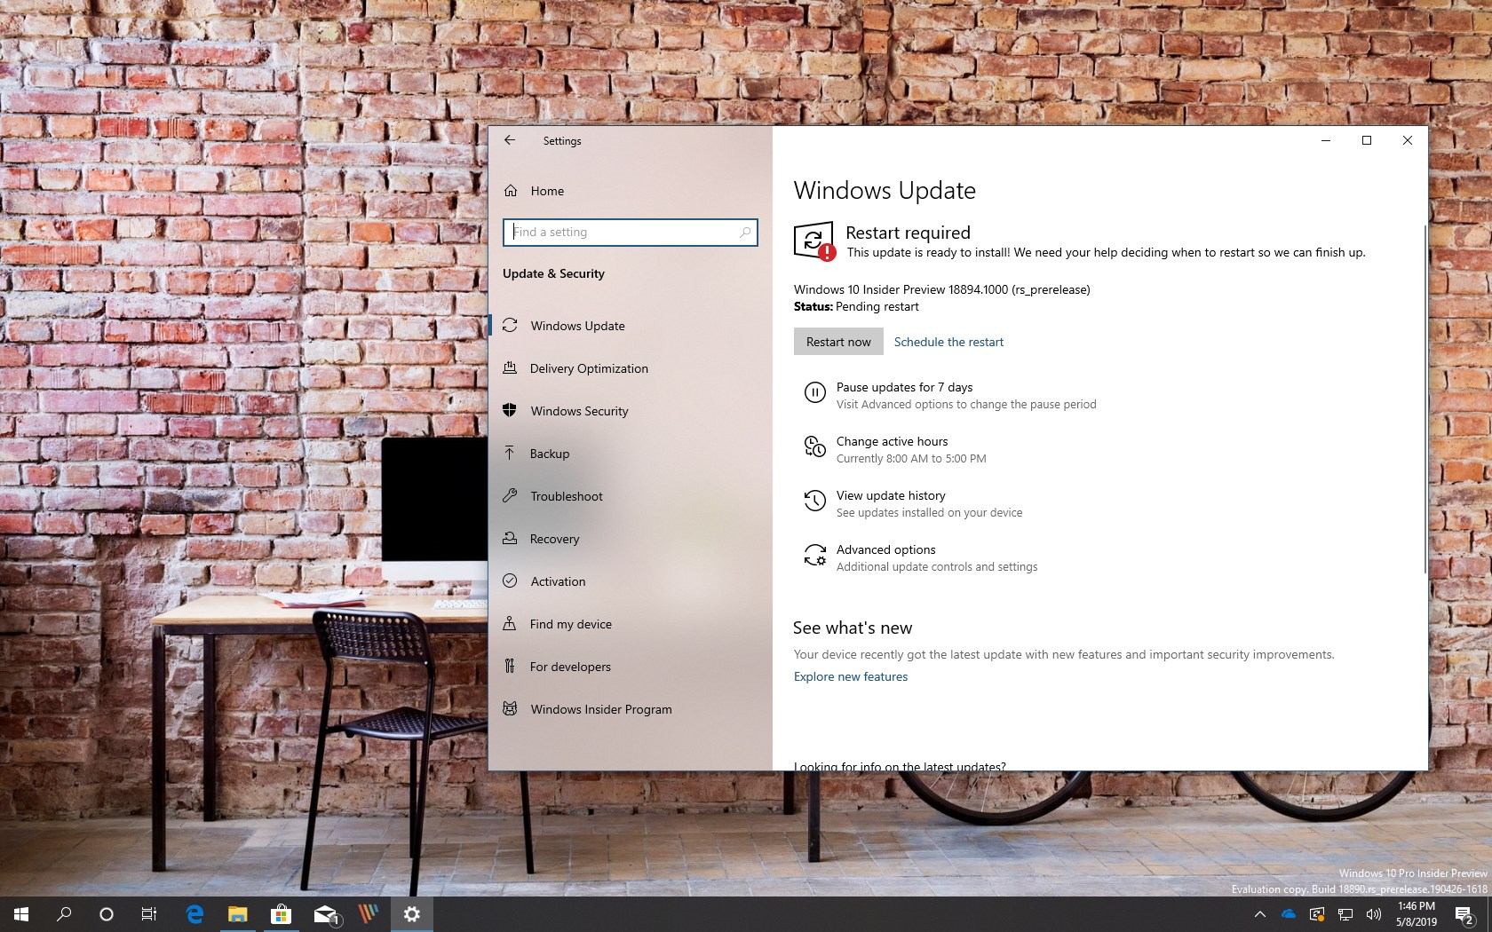1492x932 pixels.
Task: Minimize the Settings window
Action: pyautogui.click(x=1326, y=140)
